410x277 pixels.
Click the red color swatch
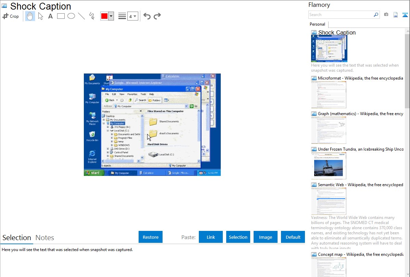(x=104, y=16)
